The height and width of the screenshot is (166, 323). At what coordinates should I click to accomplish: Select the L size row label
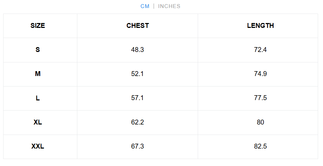tap(38, 98)
